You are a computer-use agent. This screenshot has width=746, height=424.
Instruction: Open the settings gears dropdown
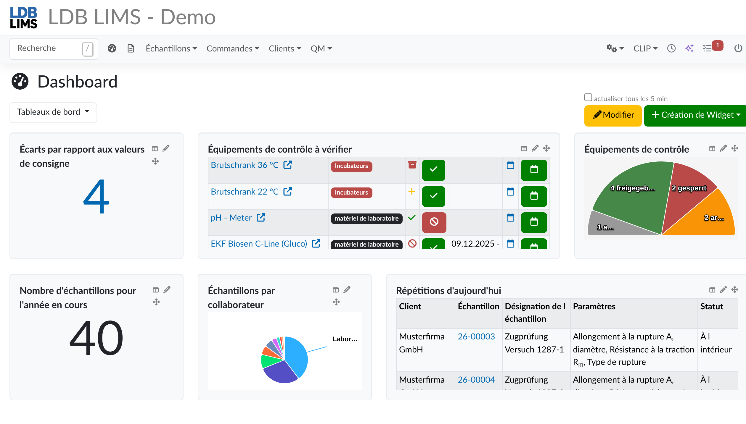point(615,48)
